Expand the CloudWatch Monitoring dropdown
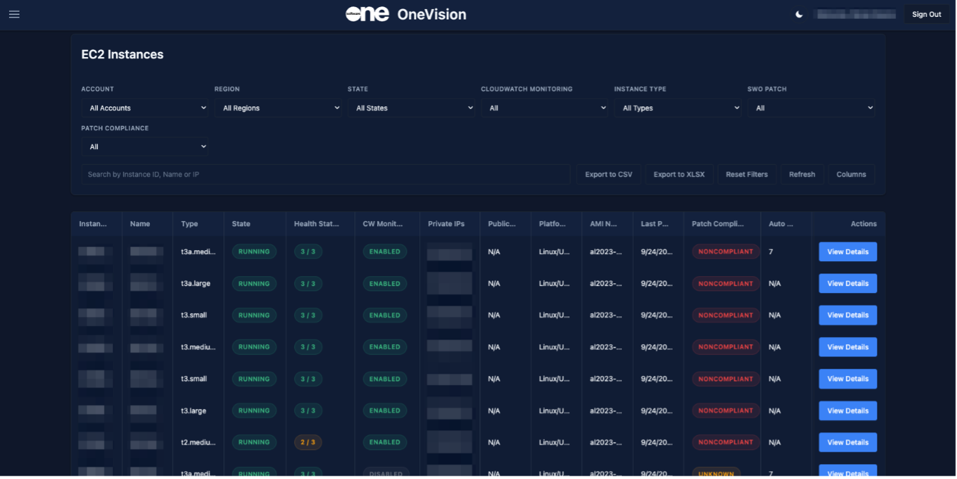 coord(545,108)
